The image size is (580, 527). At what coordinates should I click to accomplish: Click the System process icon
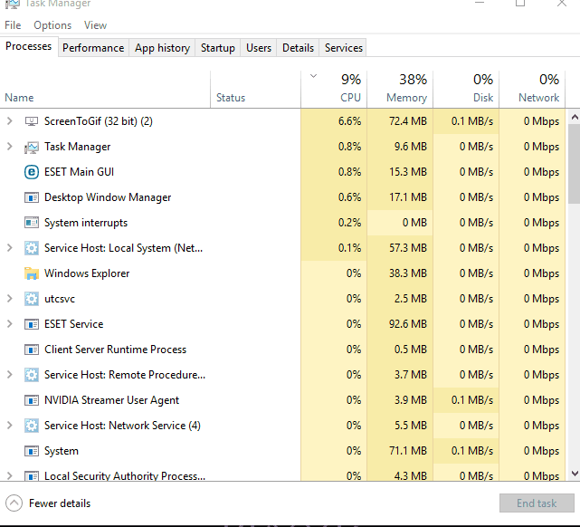[x=32, y=451]
